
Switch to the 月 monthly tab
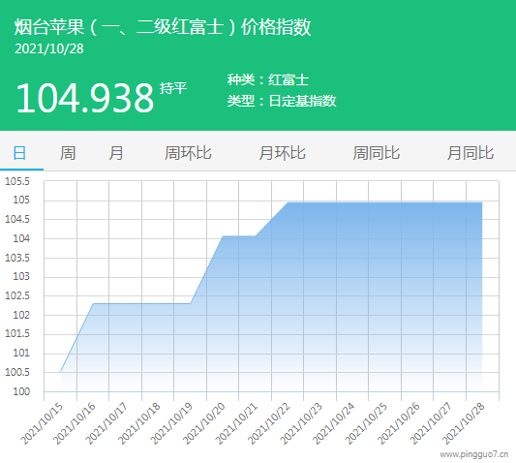tap(116, 153)
